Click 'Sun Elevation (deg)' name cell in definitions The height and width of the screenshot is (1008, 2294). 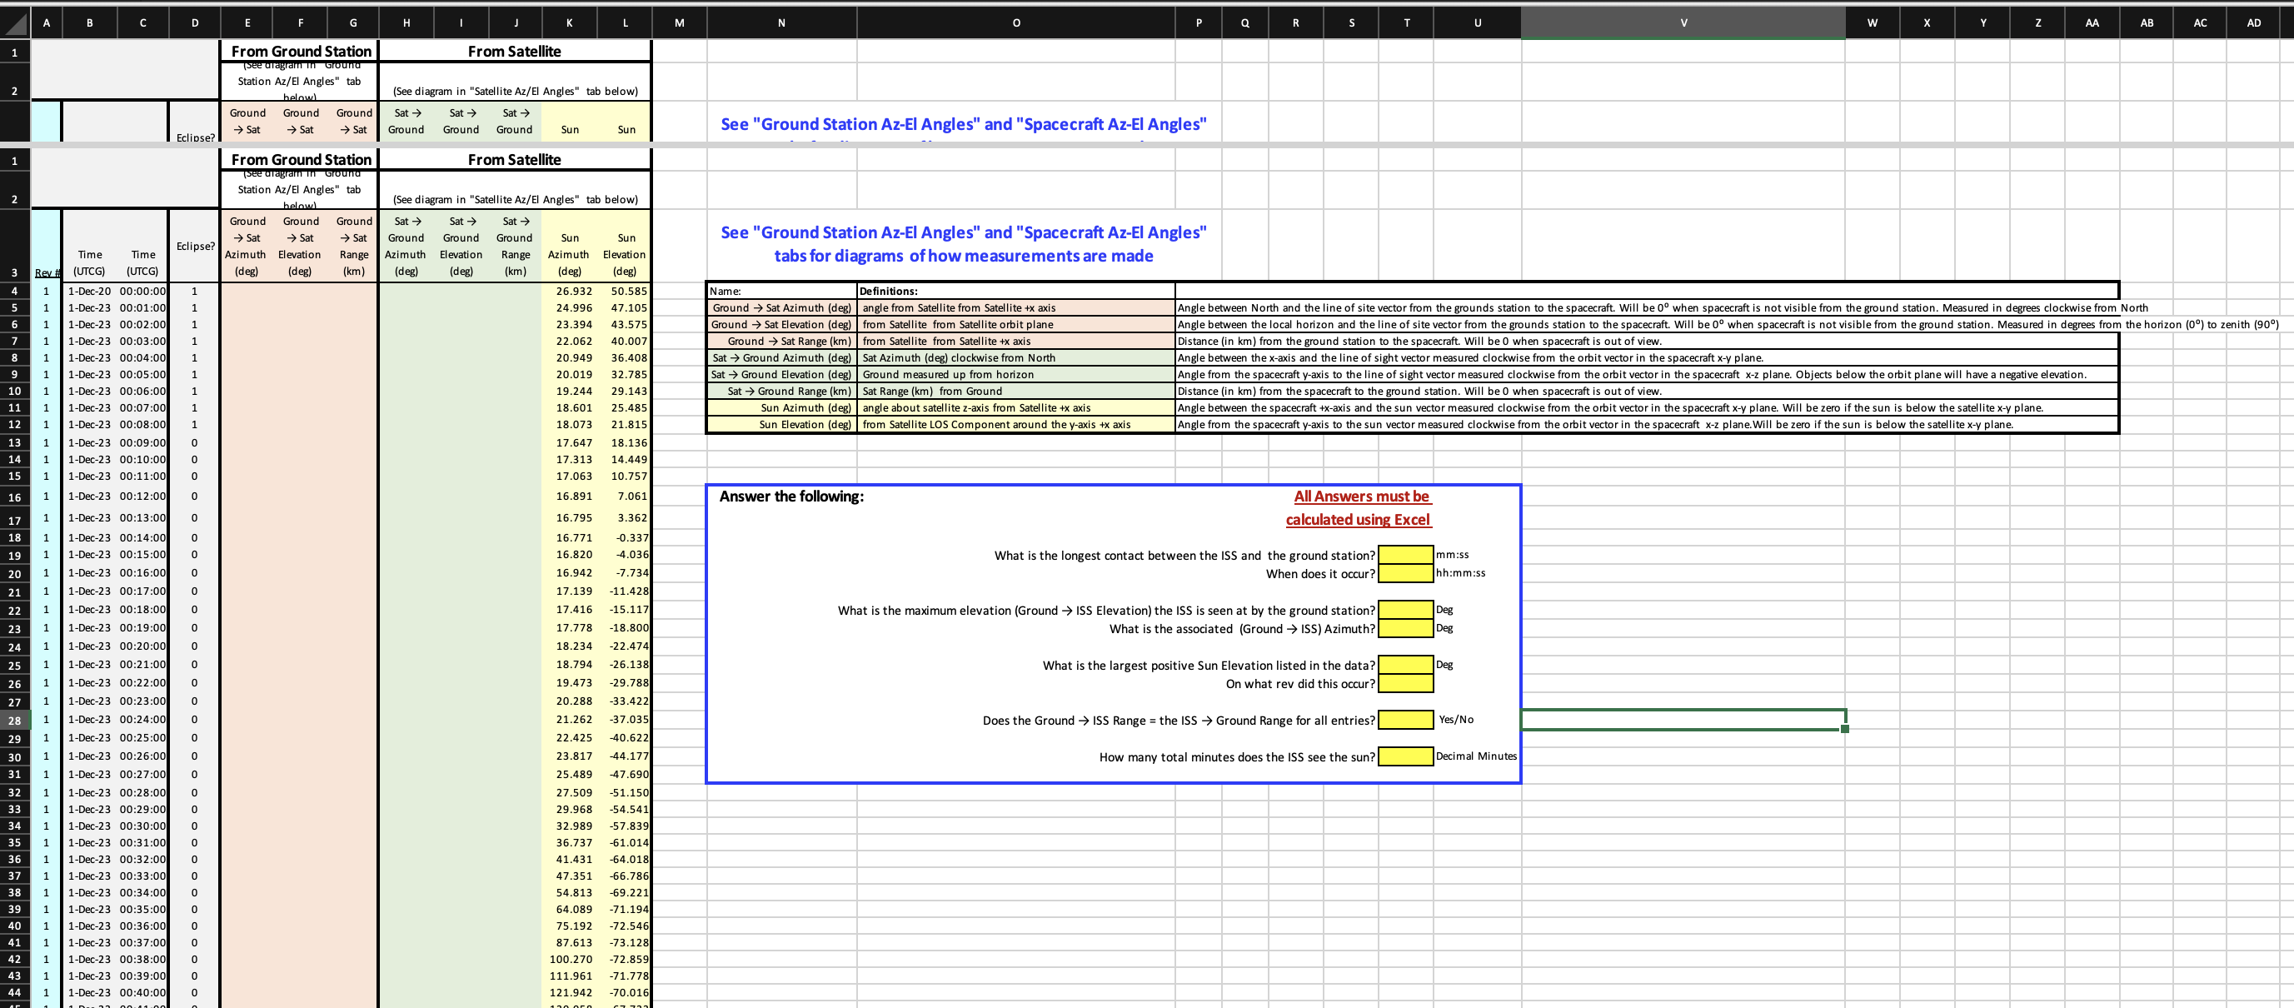781,425
